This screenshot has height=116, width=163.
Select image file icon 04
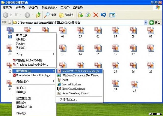[x=63, y=31]
